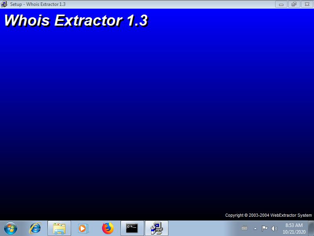Launch Internet Explorer from taskbar
This screenshot has height=236, width=314.
point(35,229)
